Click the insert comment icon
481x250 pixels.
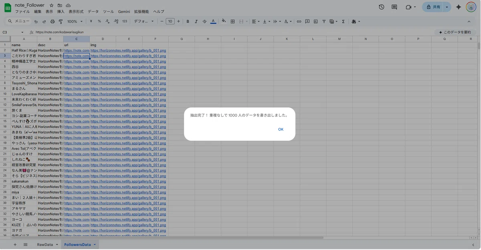click(x=307, y=22)
